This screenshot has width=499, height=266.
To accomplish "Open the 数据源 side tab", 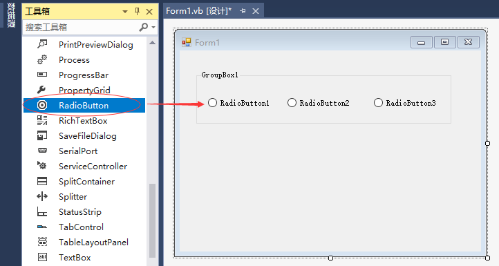I will click(11, 15).
